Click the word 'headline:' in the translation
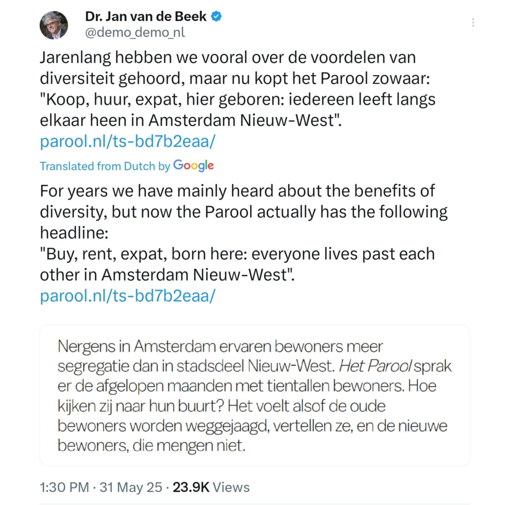The image size is (510, 505). [74, 233]
